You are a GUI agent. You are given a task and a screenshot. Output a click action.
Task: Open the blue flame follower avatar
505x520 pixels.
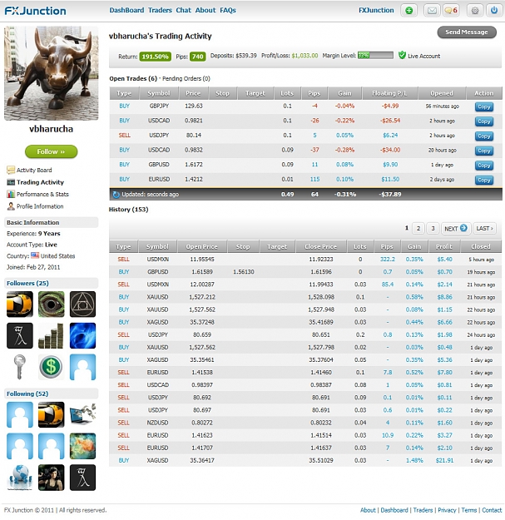point(82,335)
